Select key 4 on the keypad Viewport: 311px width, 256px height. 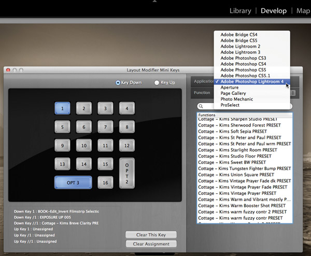point(127,108)
